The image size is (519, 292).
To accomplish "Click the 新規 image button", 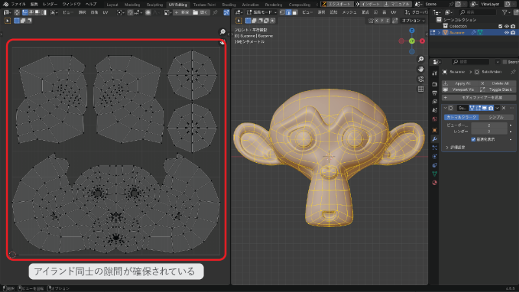I will (x=182, y=12).
